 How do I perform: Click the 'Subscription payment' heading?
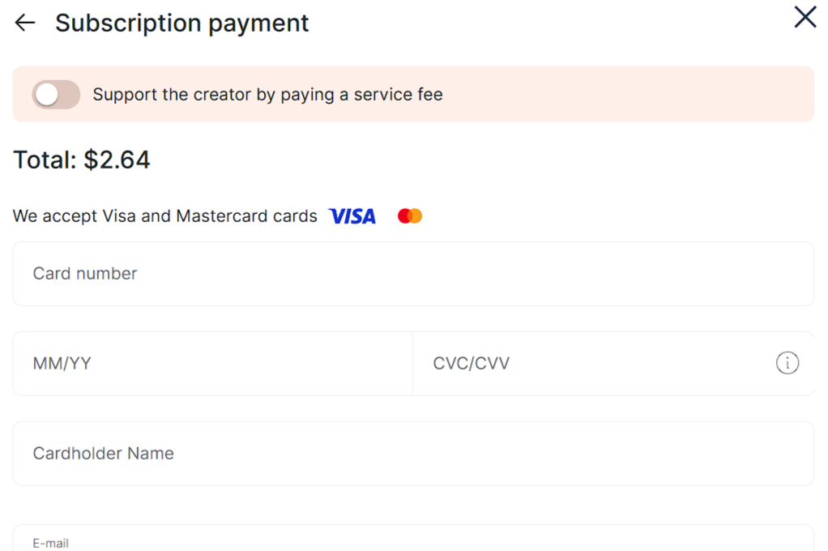[182, 23]
